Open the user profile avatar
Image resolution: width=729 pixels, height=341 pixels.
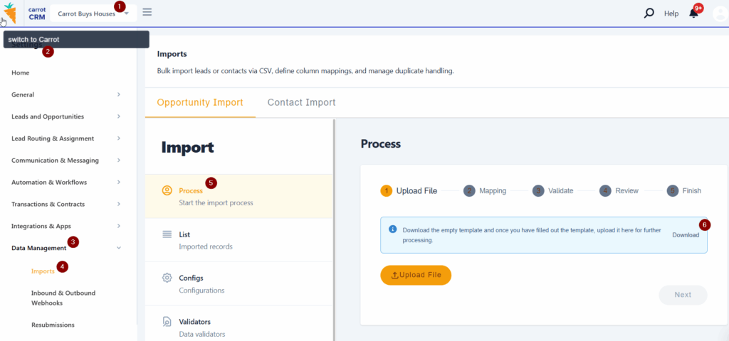tap(718, 13)
